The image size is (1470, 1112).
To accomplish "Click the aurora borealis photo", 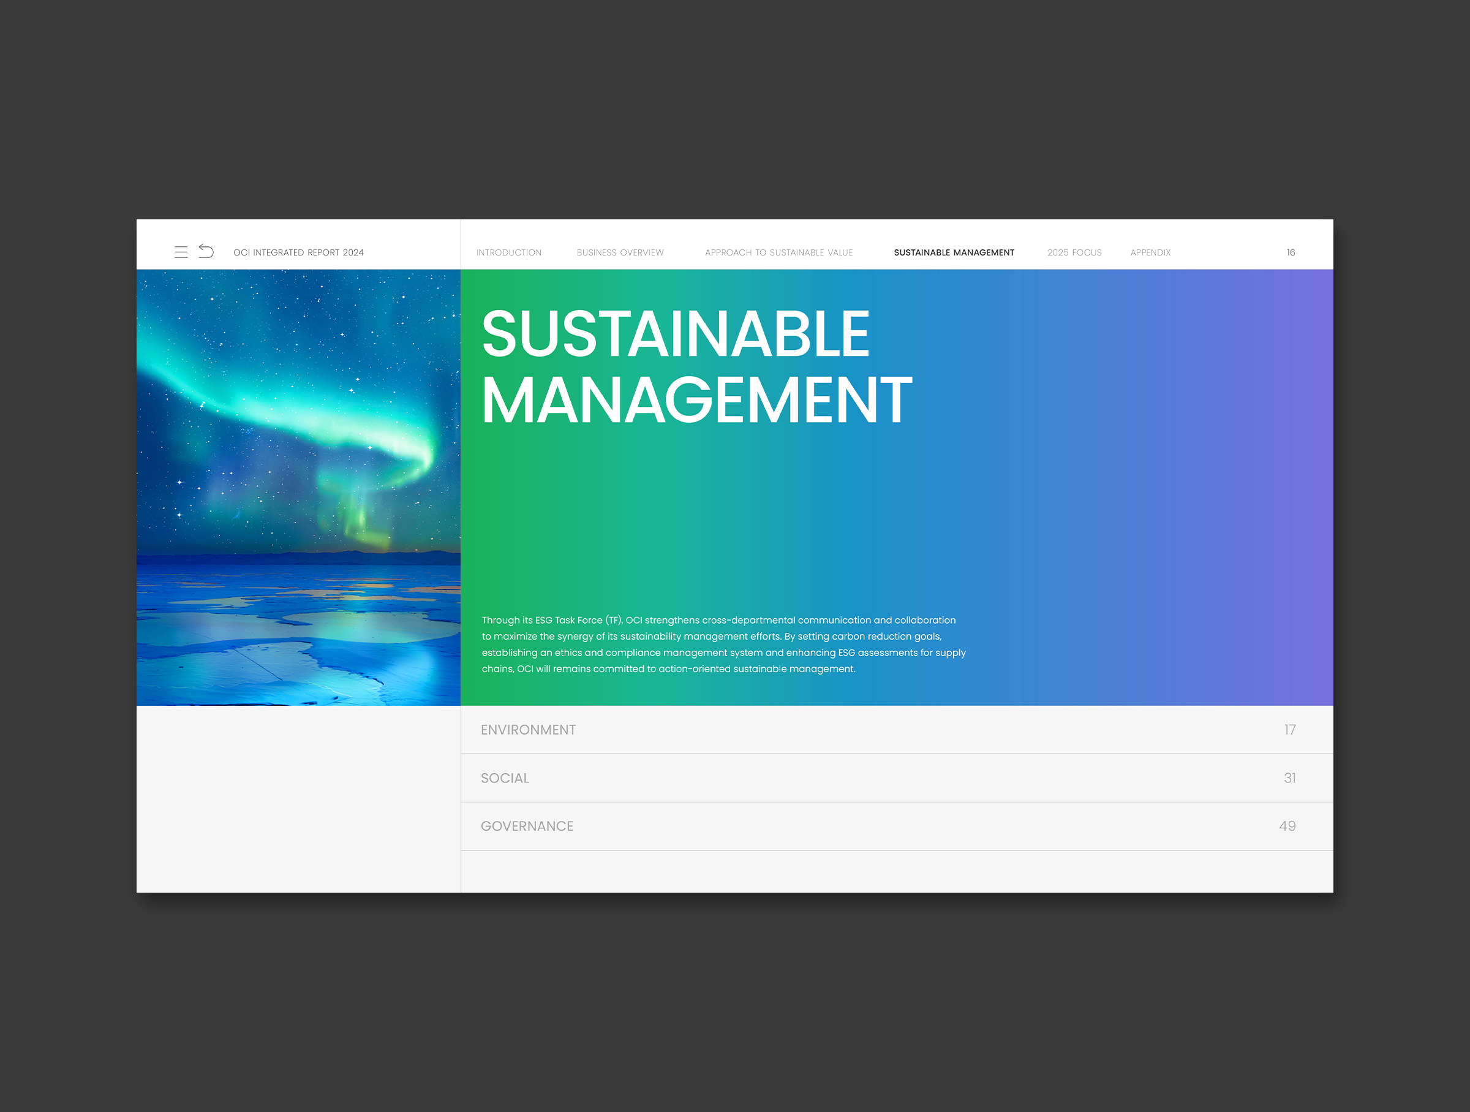I will [298, 487].
